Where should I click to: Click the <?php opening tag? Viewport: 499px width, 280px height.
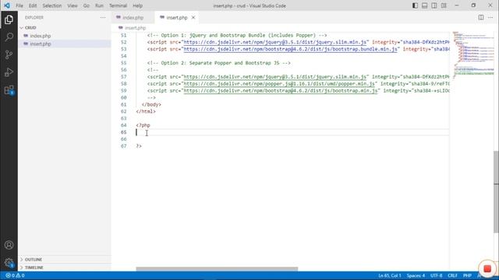pyautogui.click(x=143, y=125)
